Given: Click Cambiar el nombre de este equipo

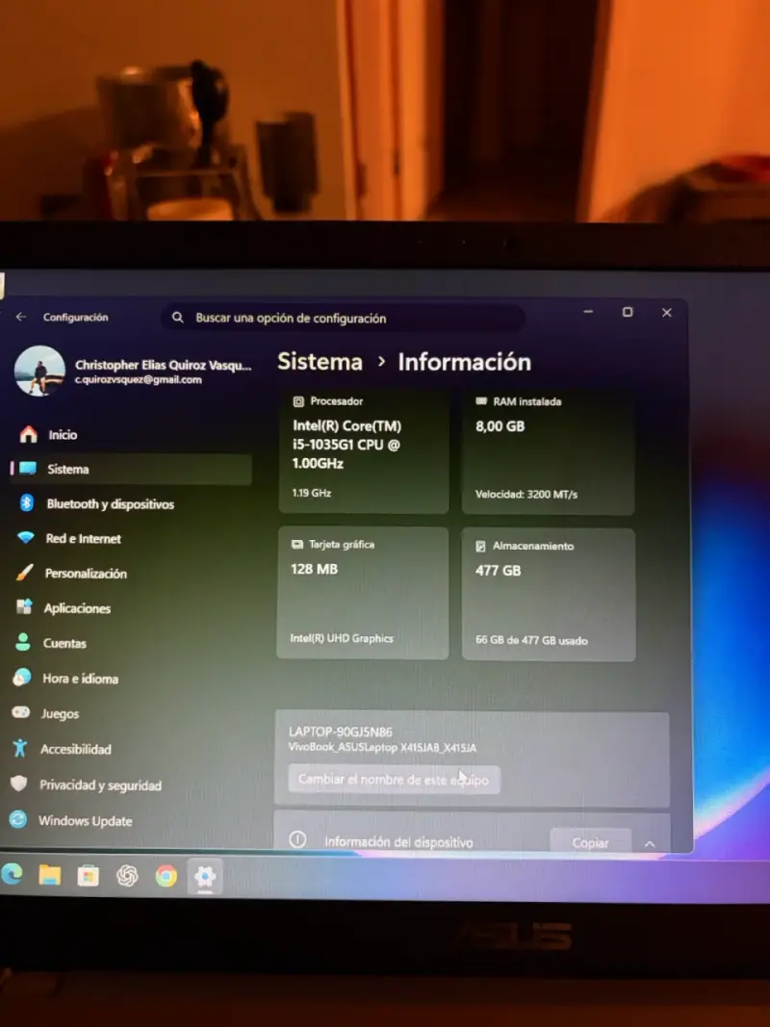Looking at the screenshot, I should click(394, 780).
